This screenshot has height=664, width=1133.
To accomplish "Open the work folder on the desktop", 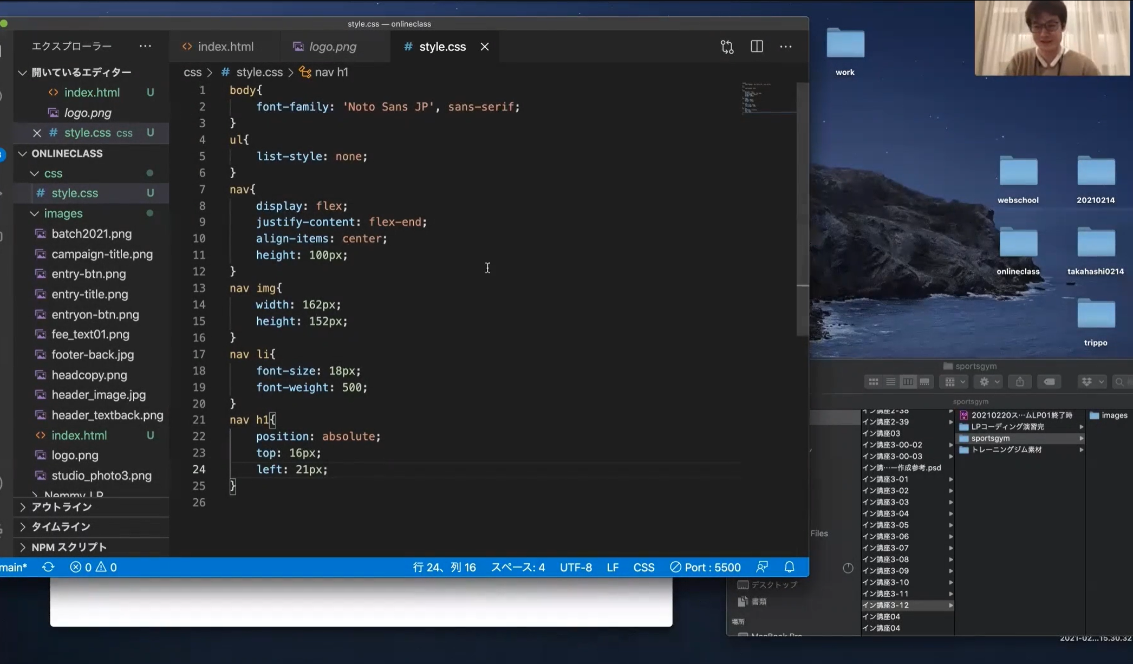I will (845, 51).
